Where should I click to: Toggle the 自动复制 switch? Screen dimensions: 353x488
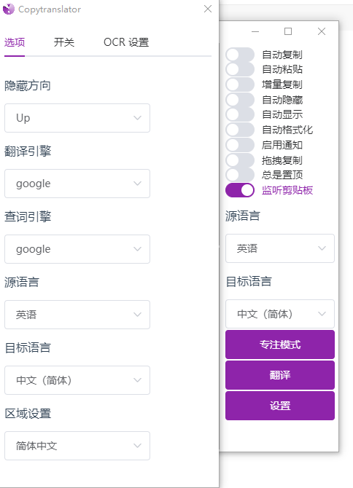pos(240,55)
